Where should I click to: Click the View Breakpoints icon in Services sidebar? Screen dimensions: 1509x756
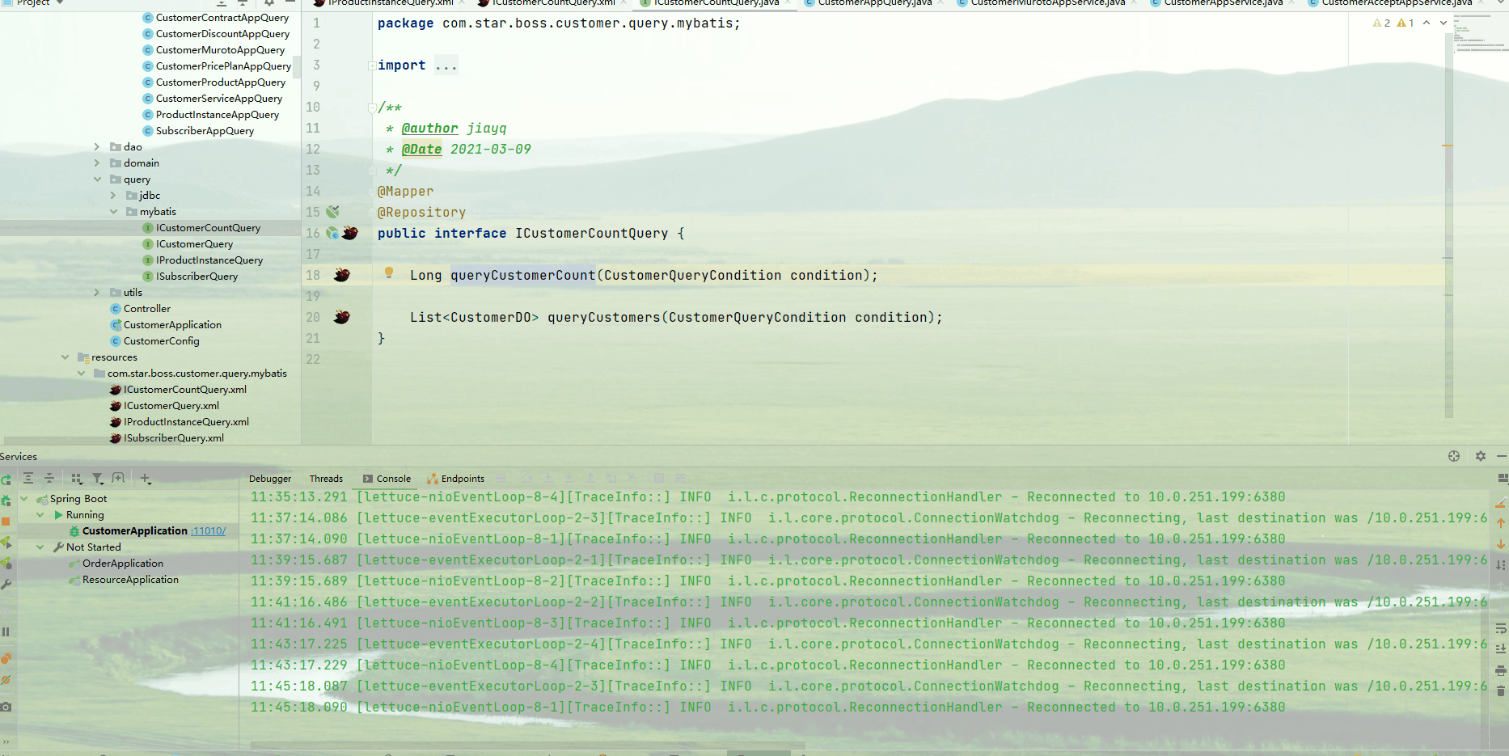point(6,658)
